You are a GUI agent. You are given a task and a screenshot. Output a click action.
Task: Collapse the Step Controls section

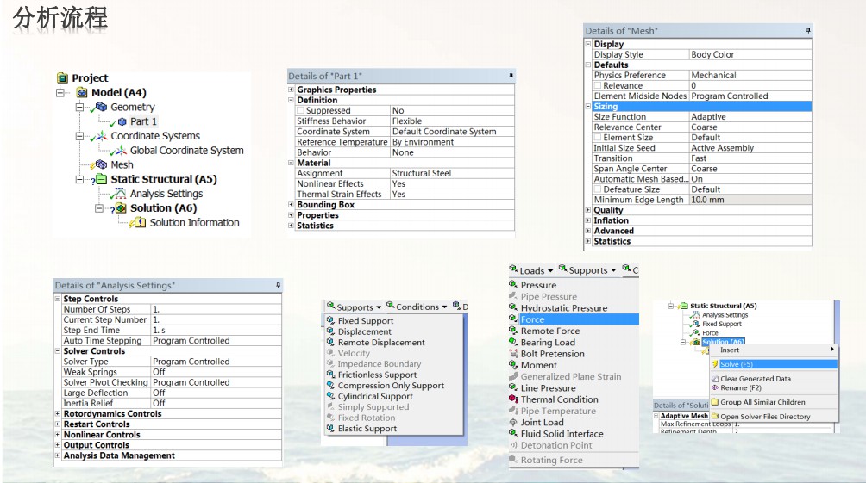58,299
